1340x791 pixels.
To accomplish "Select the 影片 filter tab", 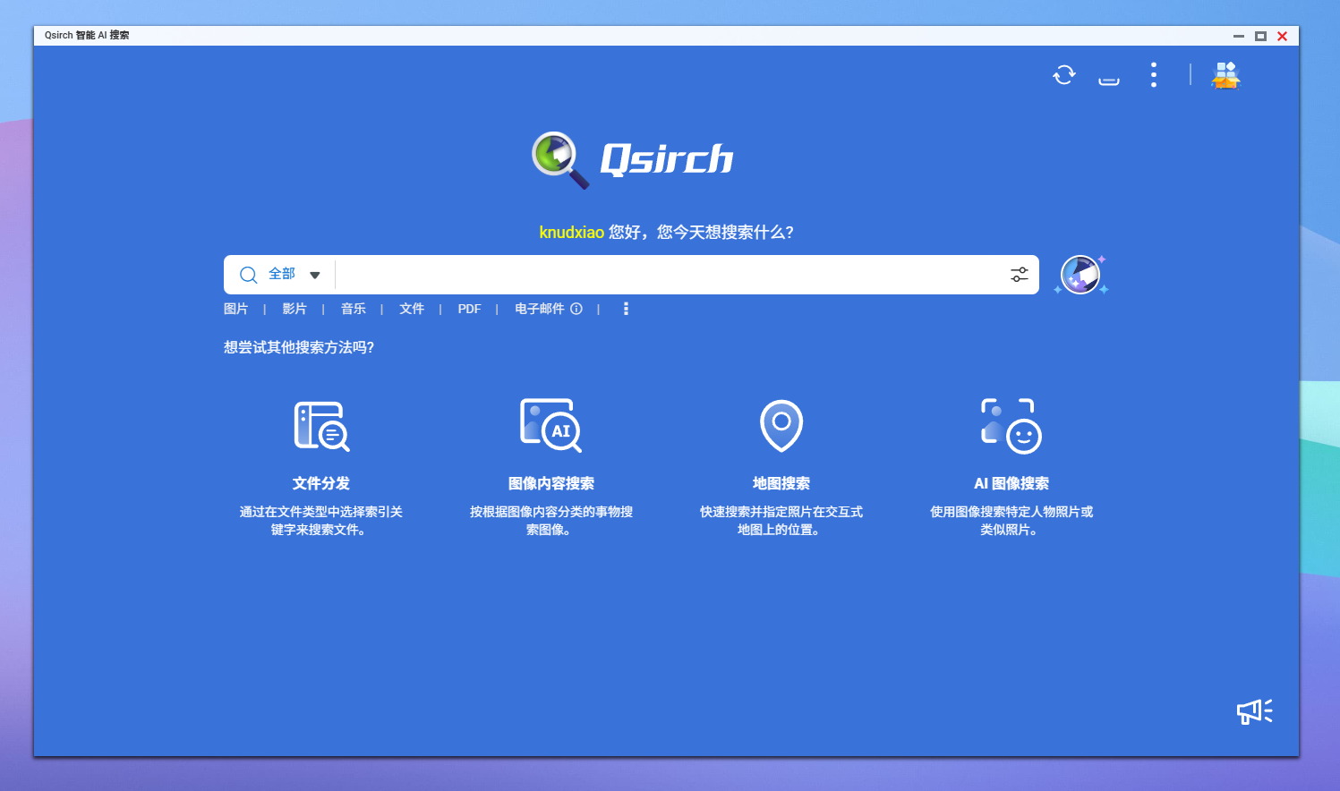I will (294, 309).
